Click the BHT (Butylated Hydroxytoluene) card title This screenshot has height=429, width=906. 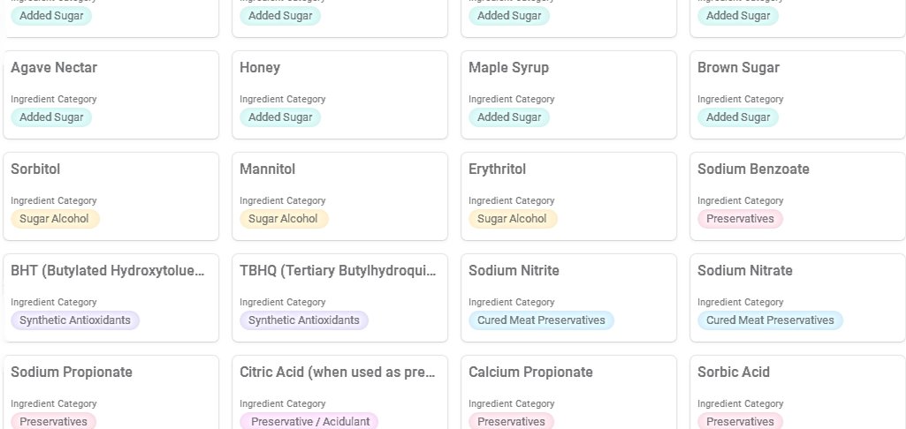click(108, 271)
